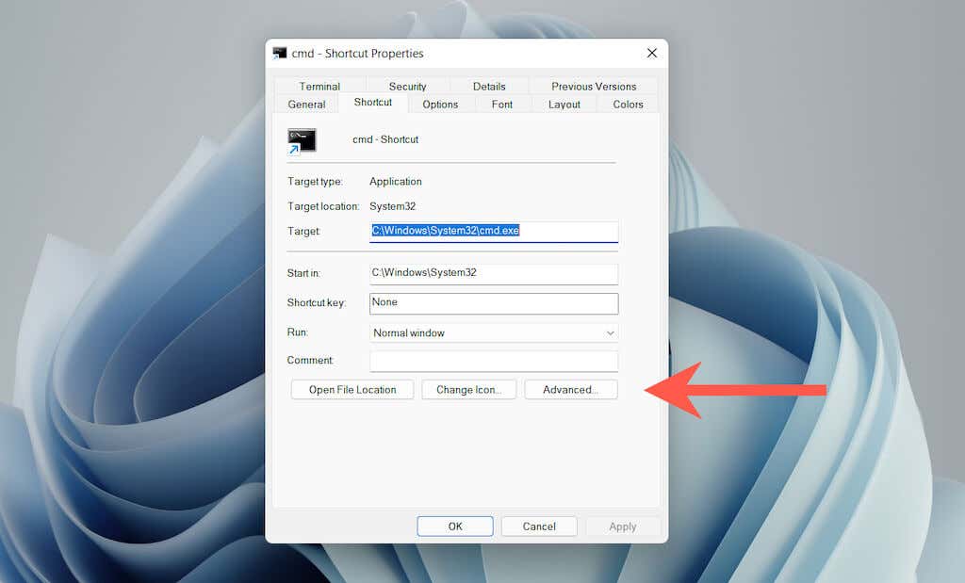Switch to the Security tab
This screenshot has height=583, width=965.
[407, 86]
